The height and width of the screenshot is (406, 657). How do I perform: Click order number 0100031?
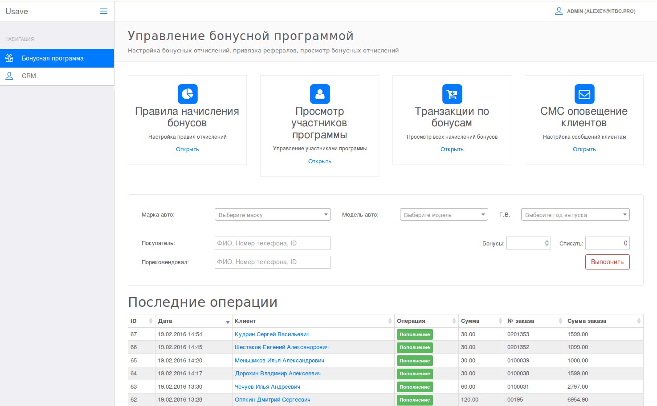518,387
